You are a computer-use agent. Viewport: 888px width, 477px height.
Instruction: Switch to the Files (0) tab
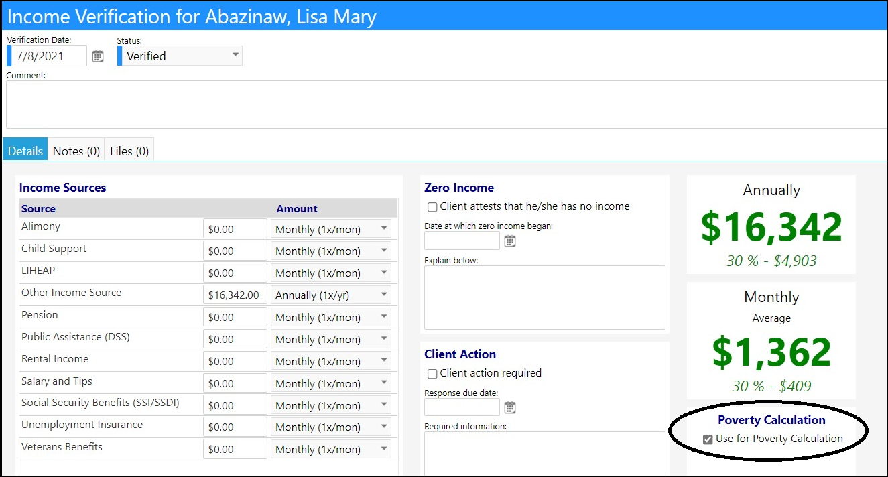(x=129, y=151)
